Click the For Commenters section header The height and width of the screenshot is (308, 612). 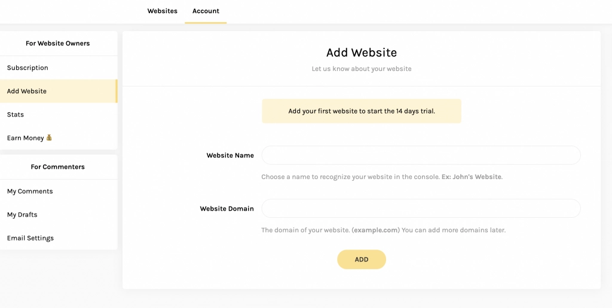pos(58,167)
